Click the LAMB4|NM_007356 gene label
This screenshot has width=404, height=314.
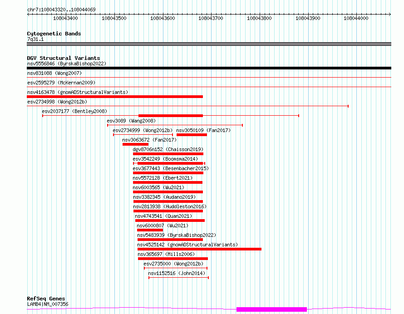click(x=48, y=304)
